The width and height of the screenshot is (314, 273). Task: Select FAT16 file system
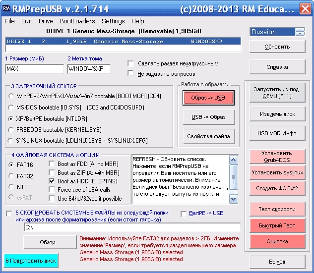pos(11,165)
